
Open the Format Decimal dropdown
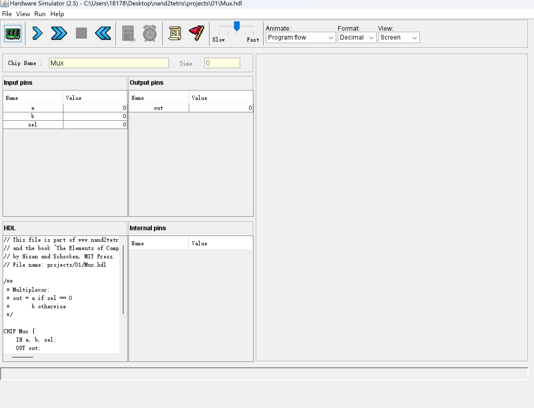click(357, 37)
